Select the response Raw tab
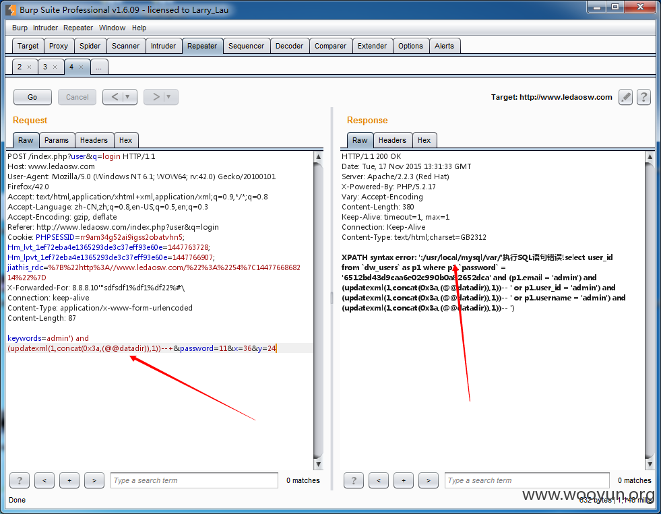The height and width of the screenshot is (514, 661). click(x=360, y=140)
